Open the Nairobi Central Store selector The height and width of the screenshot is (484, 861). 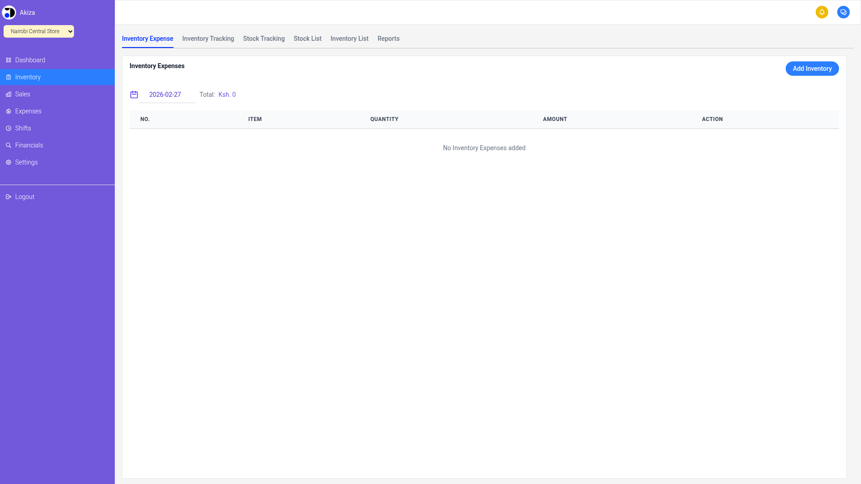tap(39, 31)
